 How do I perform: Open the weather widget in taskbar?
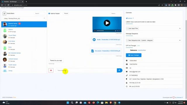[6, 103]
